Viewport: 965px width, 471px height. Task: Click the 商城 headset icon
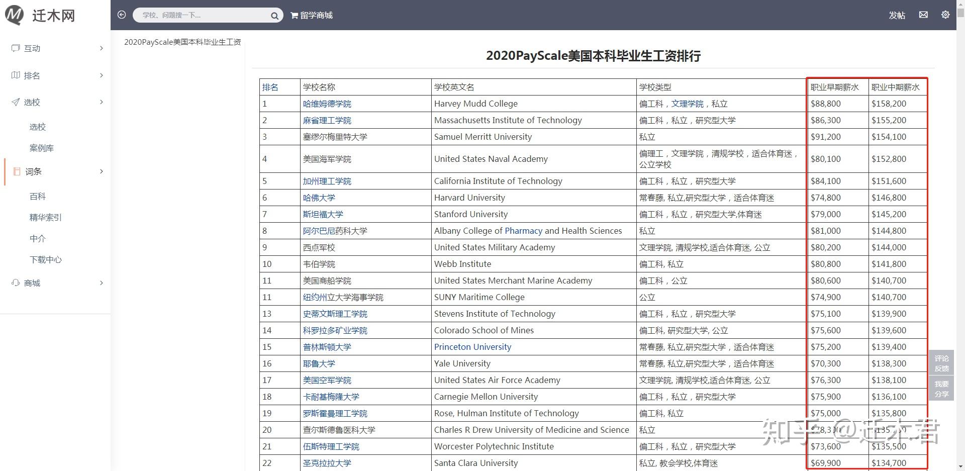16,283
